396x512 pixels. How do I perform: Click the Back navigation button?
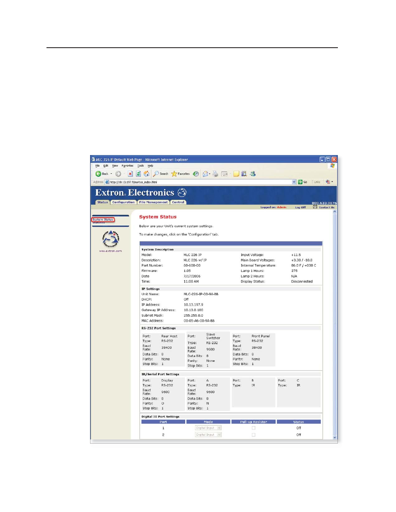[102, 174]
